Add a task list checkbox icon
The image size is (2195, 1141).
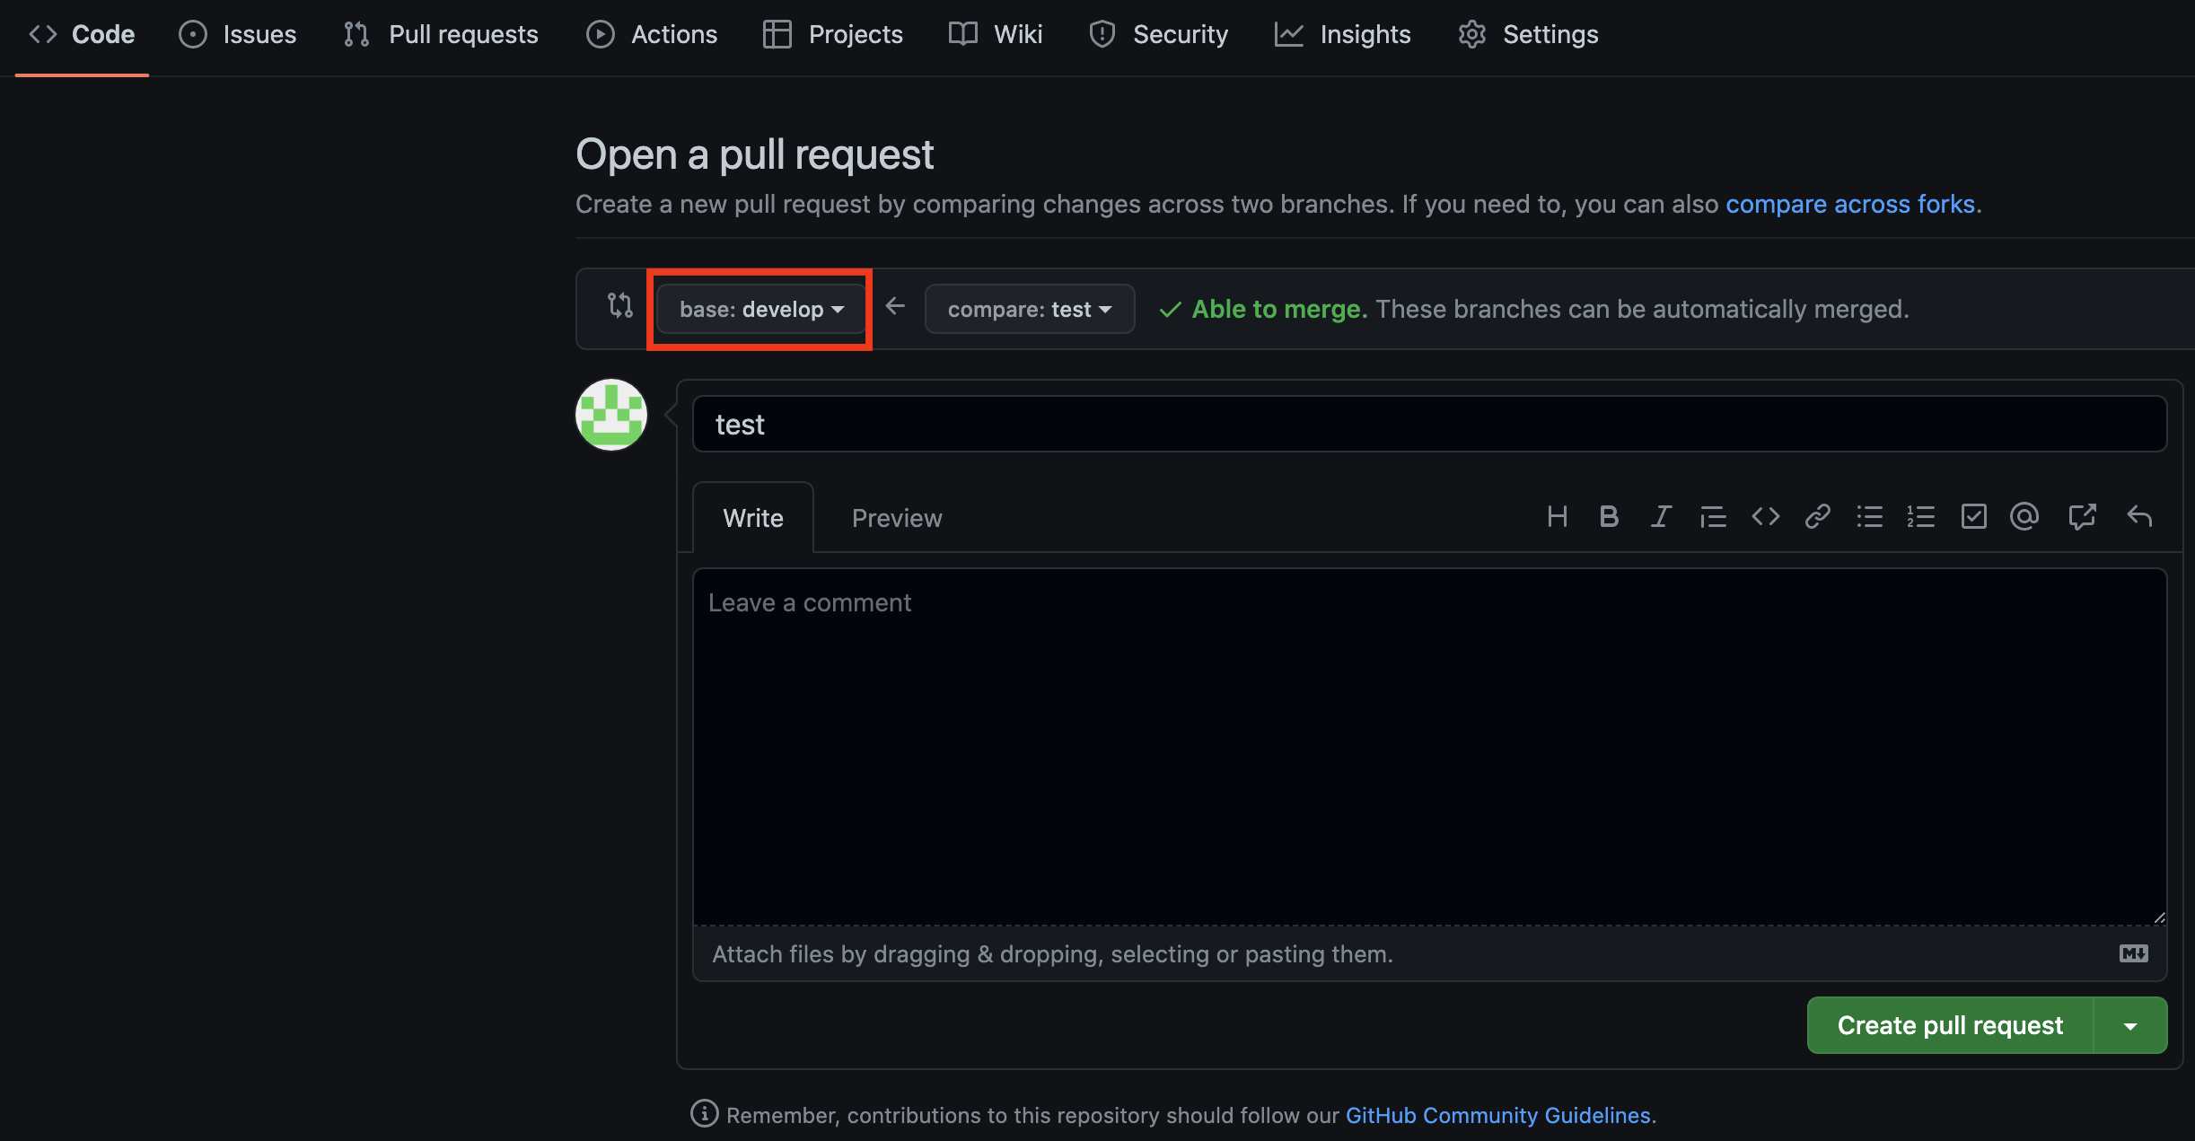[x=1973, y=516]
